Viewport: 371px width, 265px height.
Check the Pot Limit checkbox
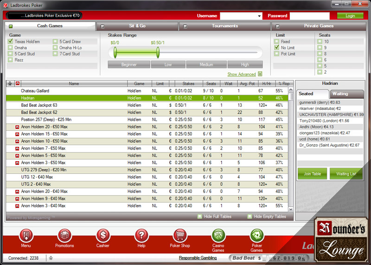276,54
